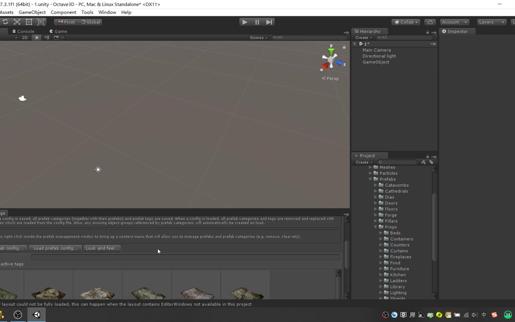Open the Help menu
Image resolution: width=515 pixels, height=322 pixels.
[x=126, y=12]
